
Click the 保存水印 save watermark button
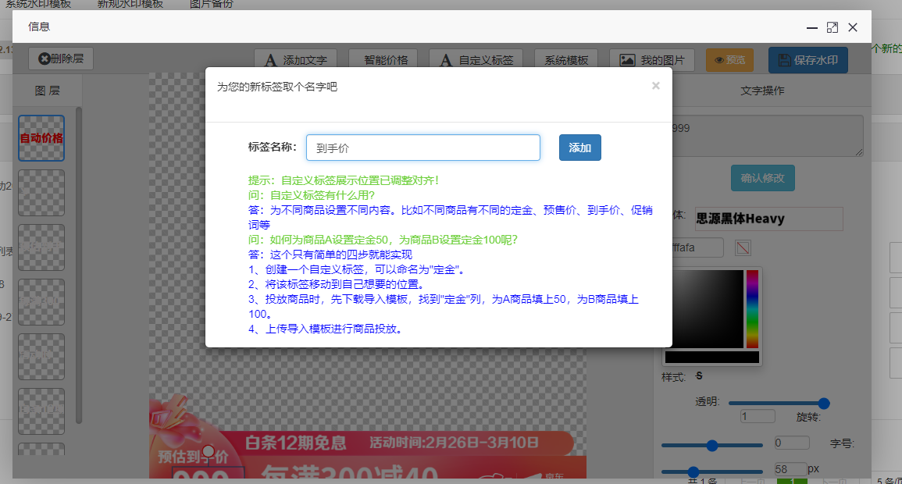coord(808,60)
